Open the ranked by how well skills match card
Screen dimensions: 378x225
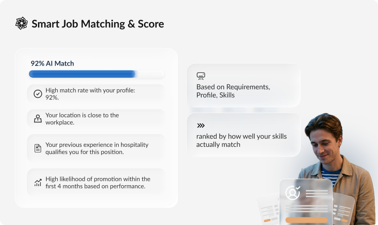[244, 135]
